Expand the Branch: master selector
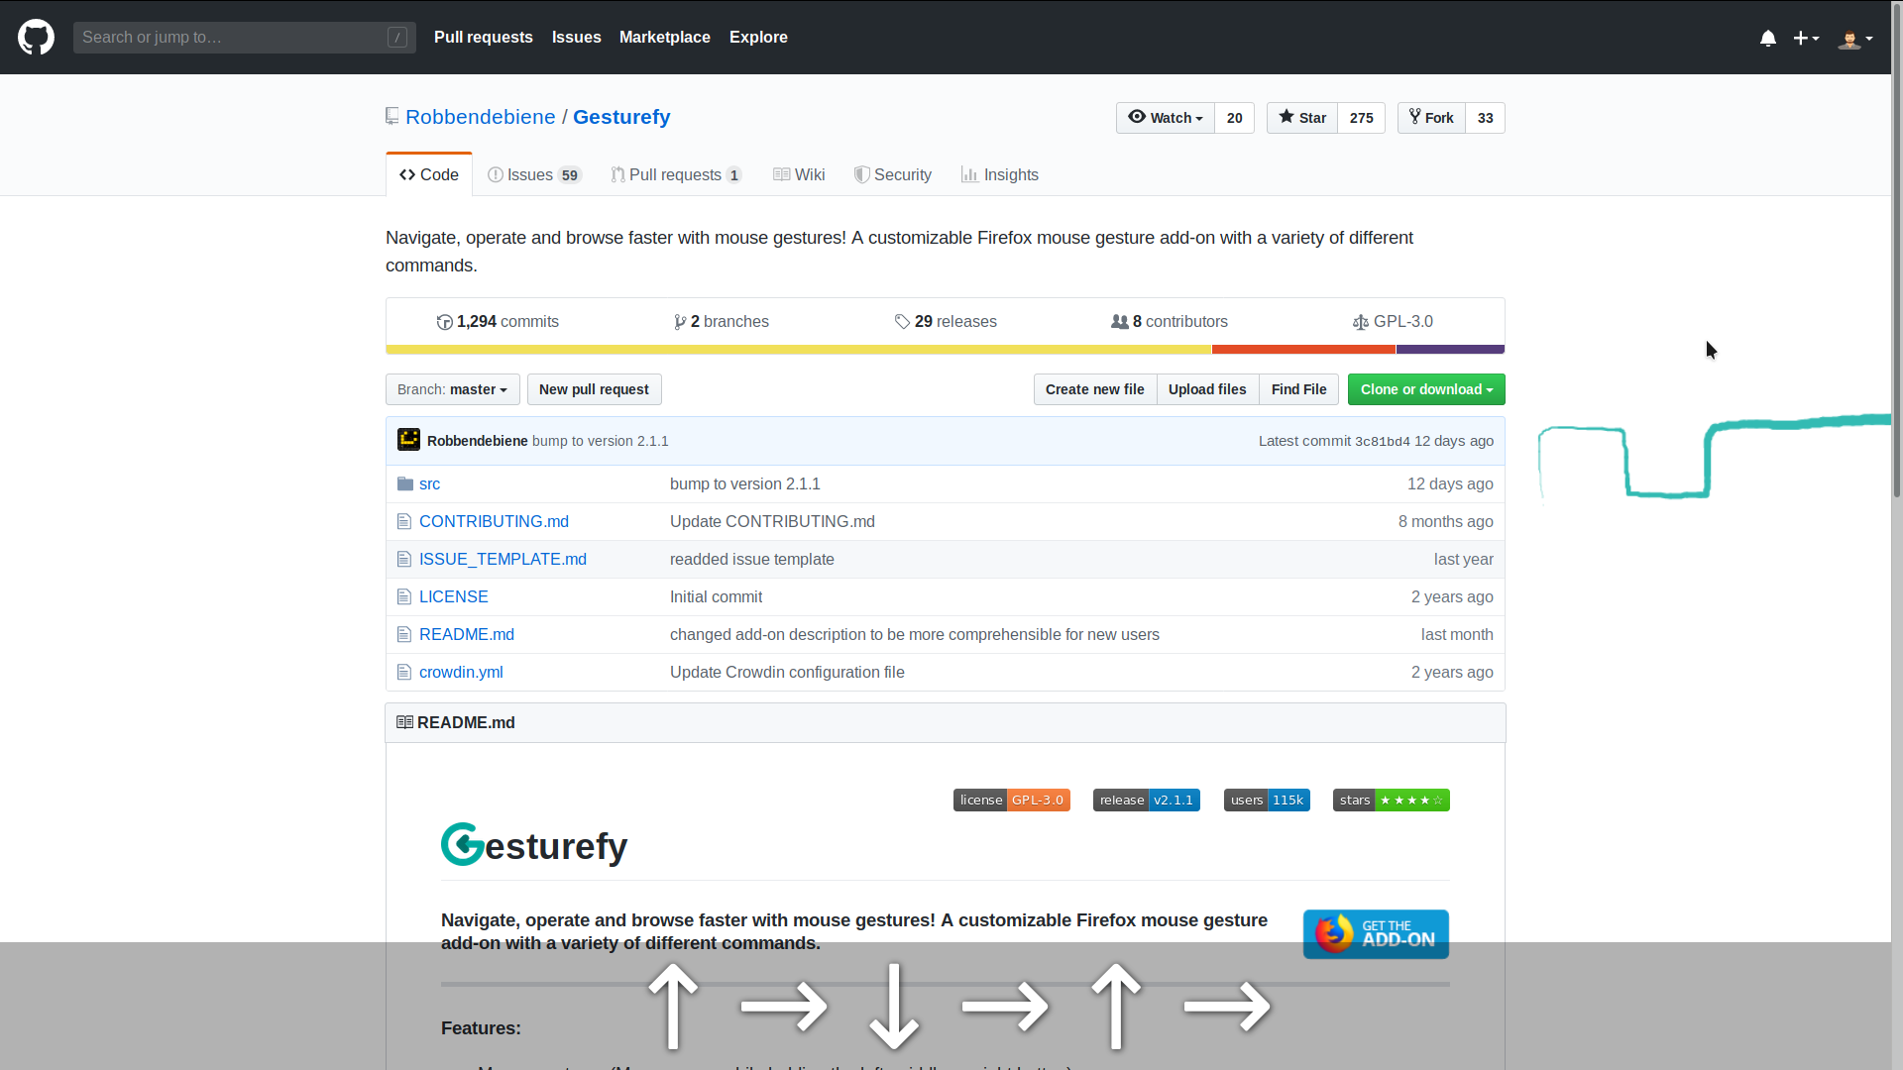 tap(452, 389)
